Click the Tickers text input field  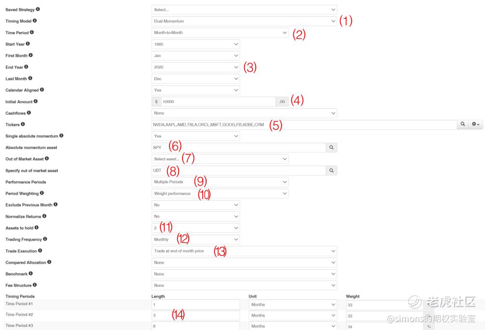tap(304, 125)
